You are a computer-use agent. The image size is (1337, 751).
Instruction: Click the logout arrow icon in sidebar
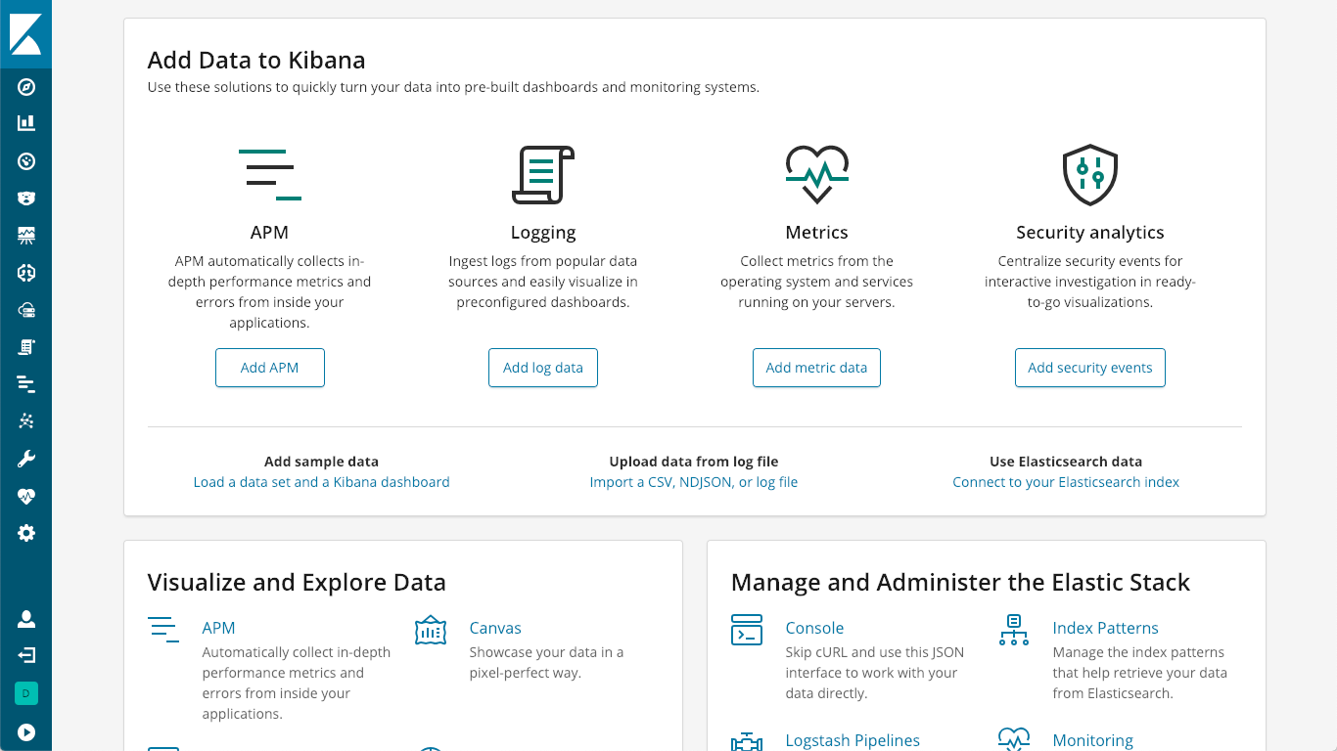tap(26, 654)
